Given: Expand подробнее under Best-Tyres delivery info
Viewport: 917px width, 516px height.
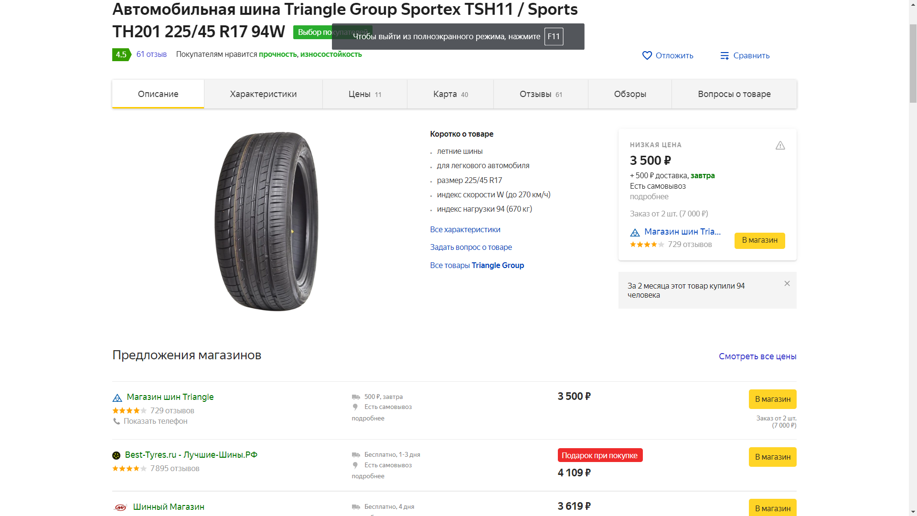Looking at the screenshot, I should tap(368, 476).
